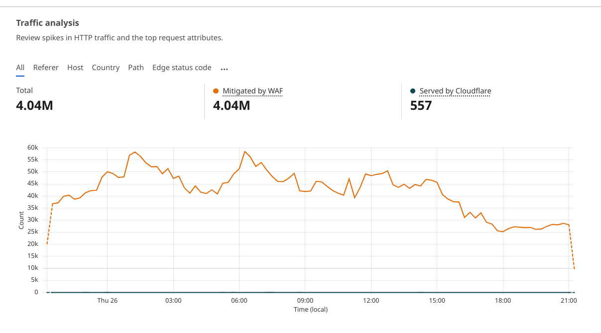Switch to the Referer tab
601x333 pixels.
tap(46, 68)
